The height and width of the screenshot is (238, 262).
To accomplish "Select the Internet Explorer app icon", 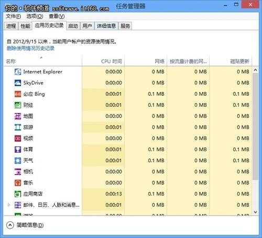I will coord(18,72).
